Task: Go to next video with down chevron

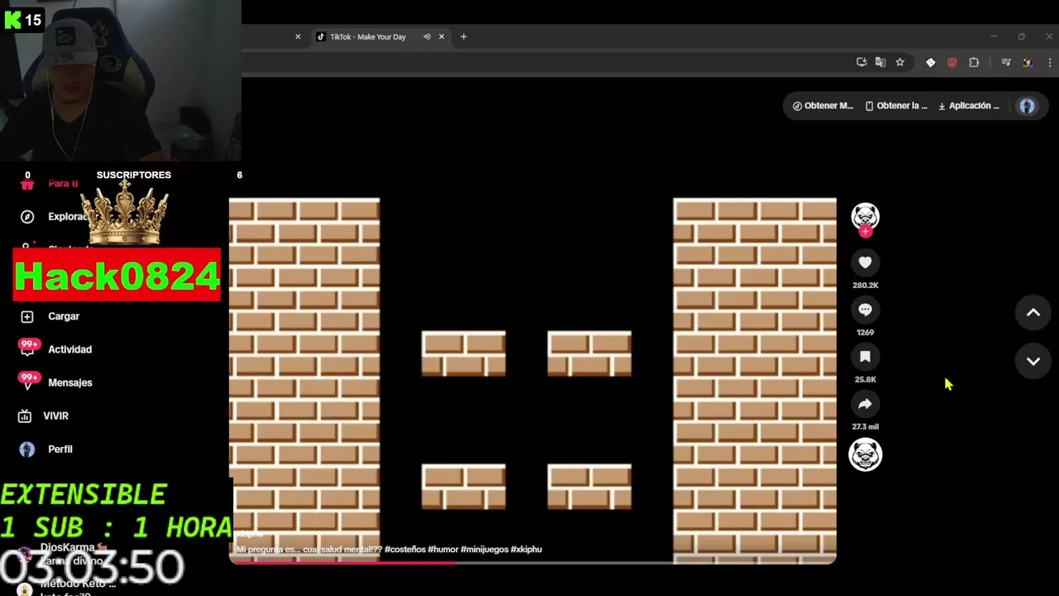Action: tap(1033, 361)
